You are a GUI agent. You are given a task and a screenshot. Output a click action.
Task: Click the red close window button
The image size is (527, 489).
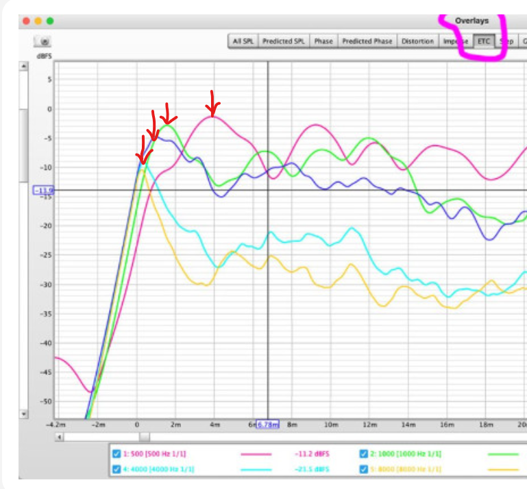tap(27, 21)
